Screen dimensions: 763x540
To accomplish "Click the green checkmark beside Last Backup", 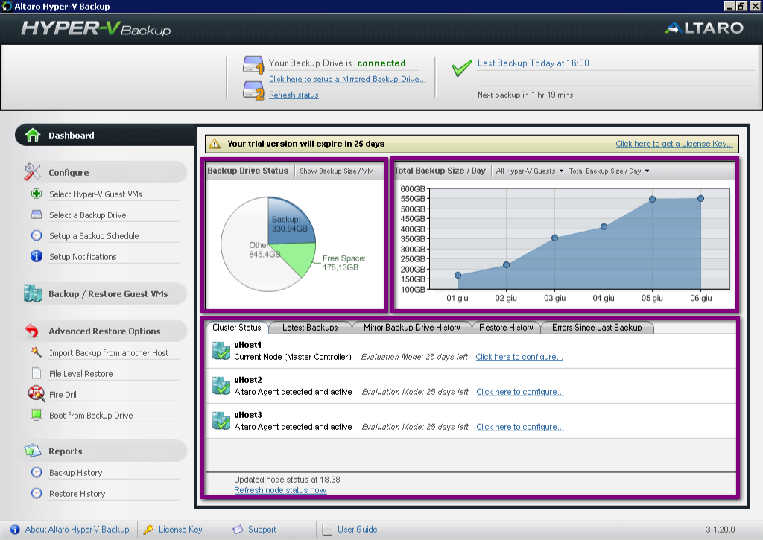I will [x=462, y=68].
